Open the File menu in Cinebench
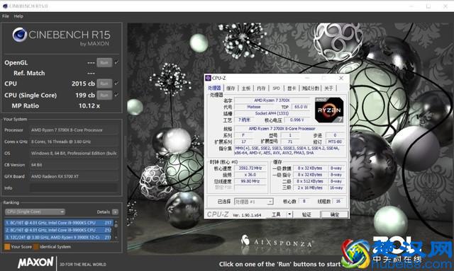 coord(6,16)
